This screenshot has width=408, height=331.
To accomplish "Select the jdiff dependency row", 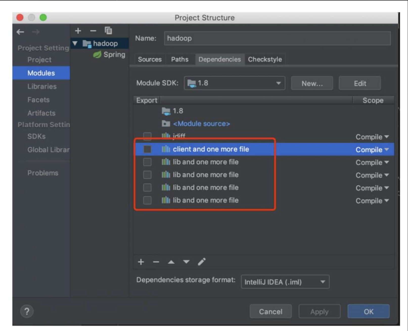I will (264, 137).
